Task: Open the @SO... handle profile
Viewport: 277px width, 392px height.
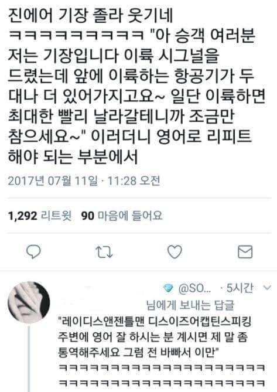Action: pos(195,288)
